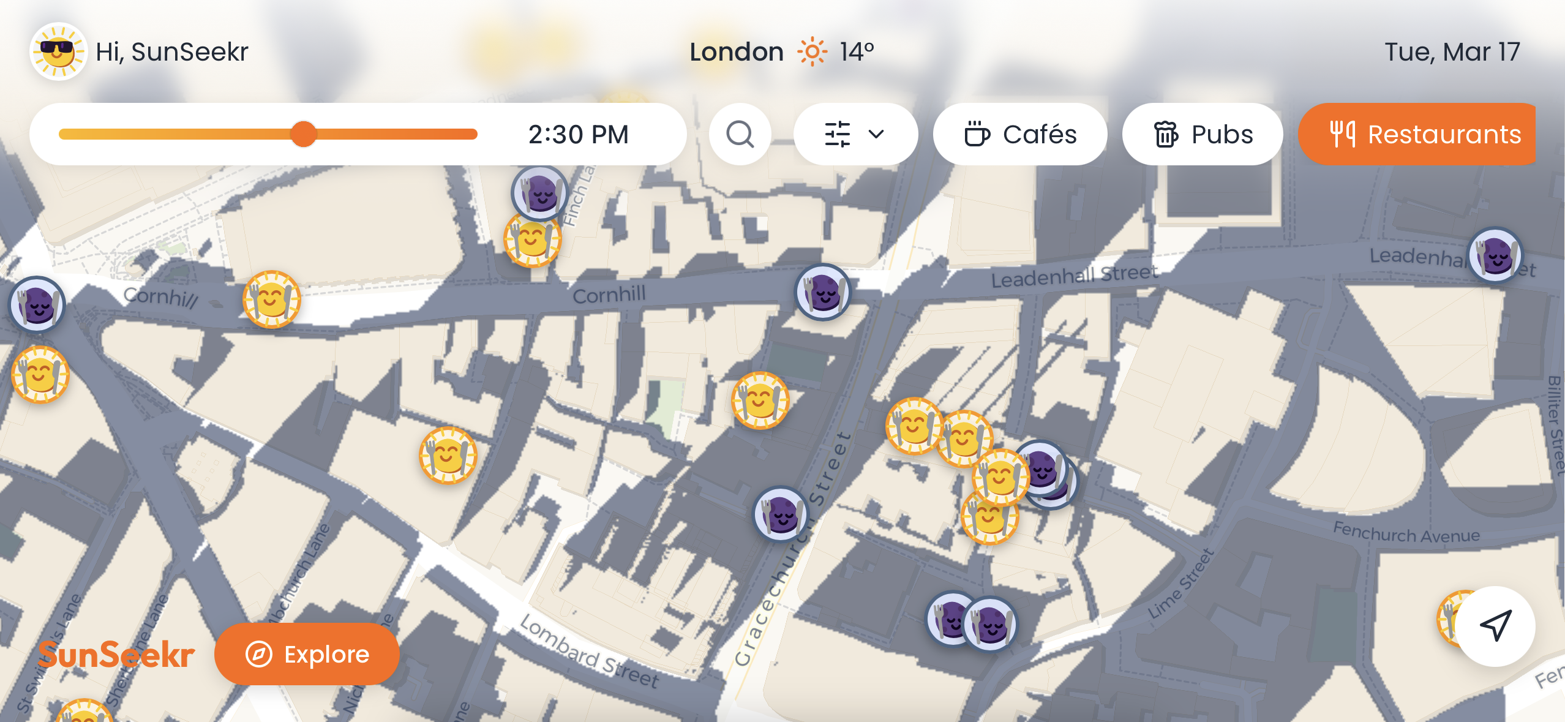This screenshot has width=1565, height=722.
Task: Click the shaded restaurant marker on Cornhill
Action: pyautogui.click(x=823, y=293)
